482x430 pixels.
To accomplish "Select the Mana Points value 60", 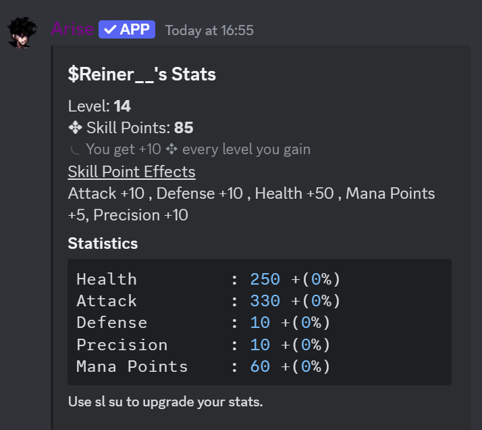I will point(260,366).
